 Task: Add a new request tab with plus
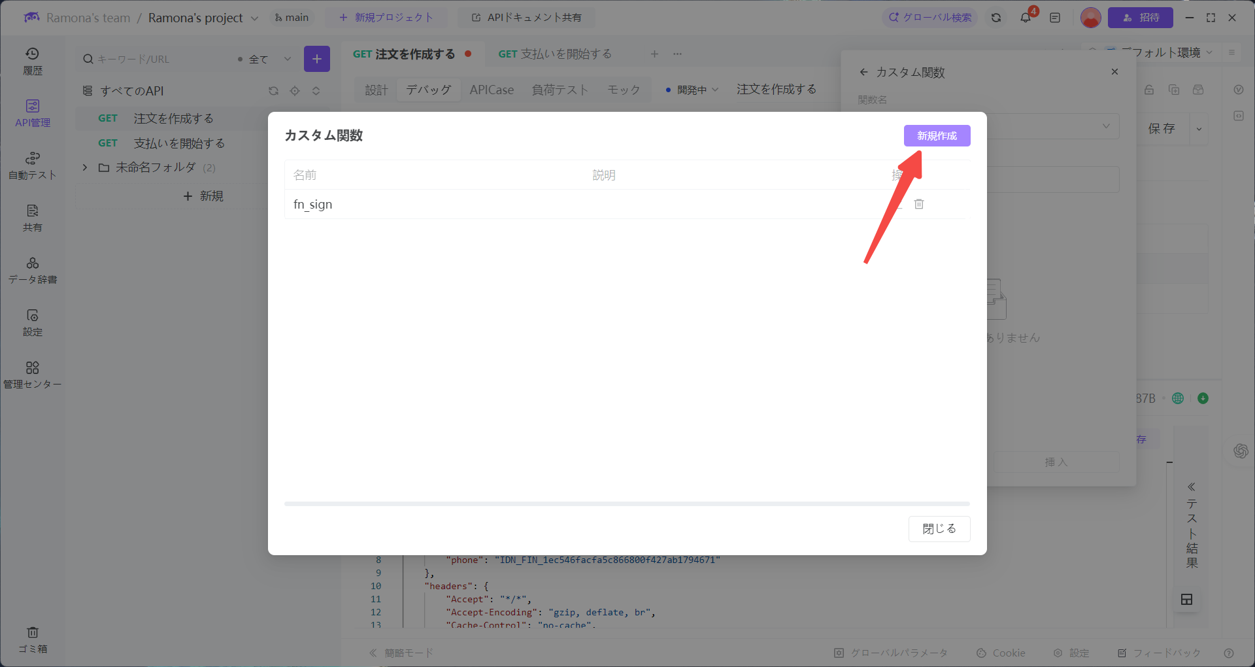click(x=654, y=54)
